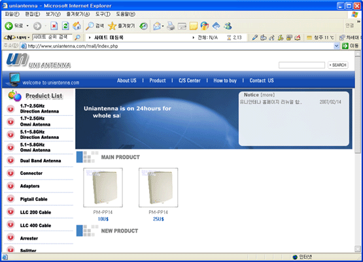Click the Go (이동) button
The width and height of the screenshot is (363, 262).
click(350, 46)
